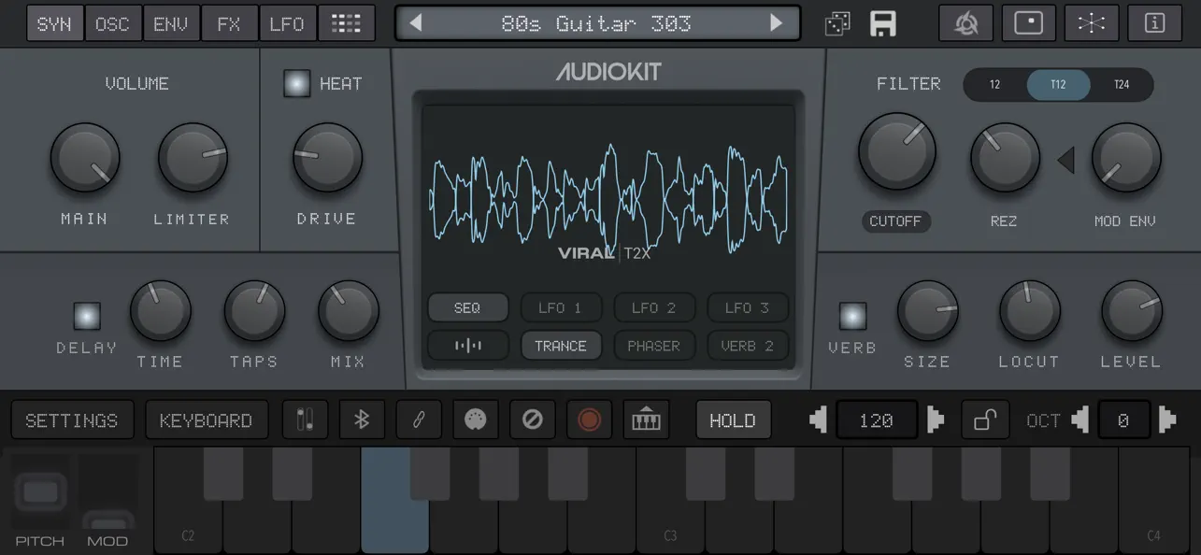Switch to the SYN tab

click(54, 24)
